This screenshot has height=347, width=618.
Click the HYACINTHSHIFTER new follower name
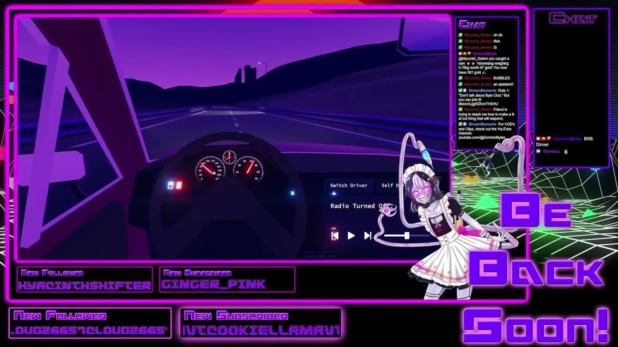(84, 285)
